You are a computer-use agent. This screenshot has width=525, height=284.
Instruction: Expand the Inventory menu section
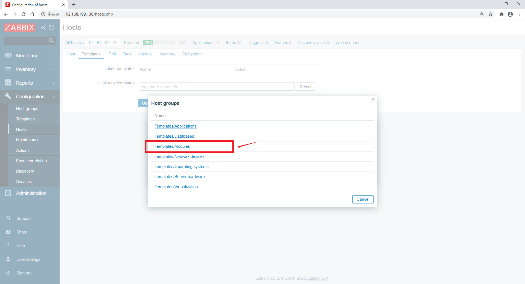coord(30,69)
